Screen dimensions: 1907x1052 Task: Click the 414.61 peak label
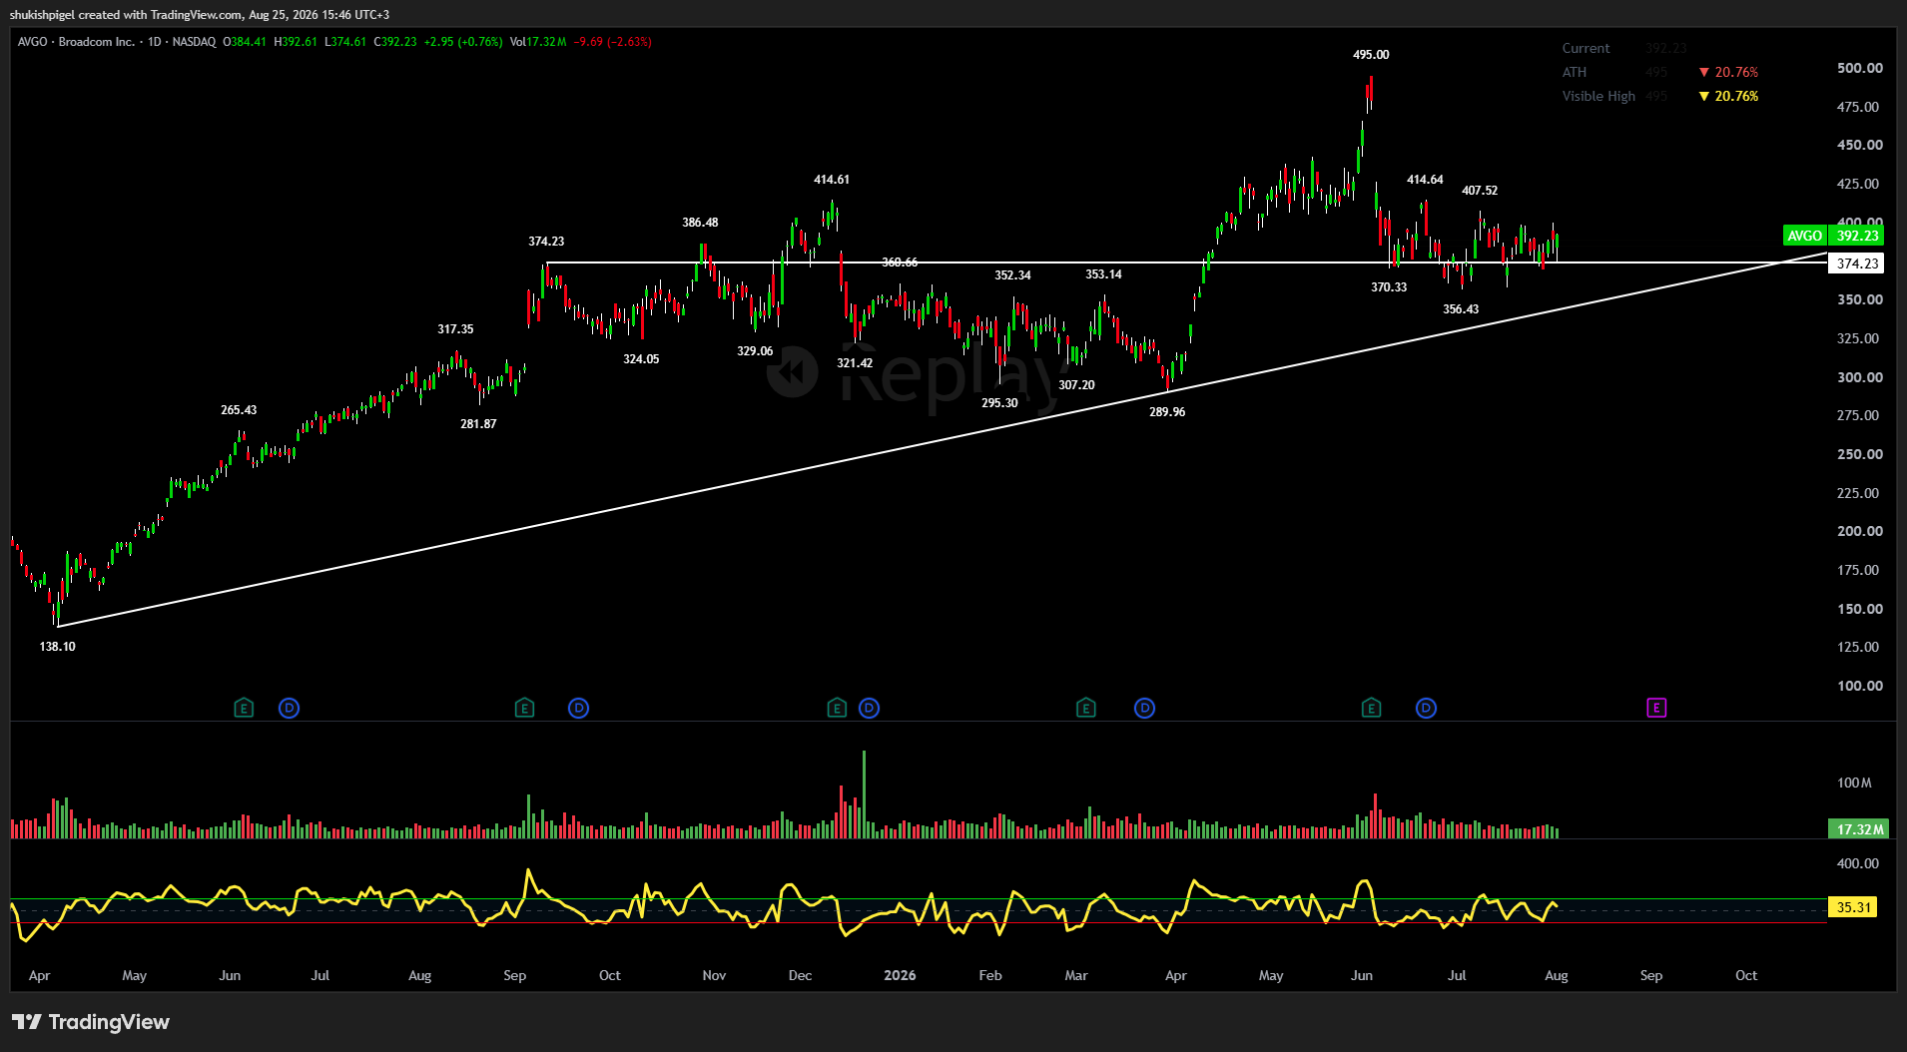[832, 180]
